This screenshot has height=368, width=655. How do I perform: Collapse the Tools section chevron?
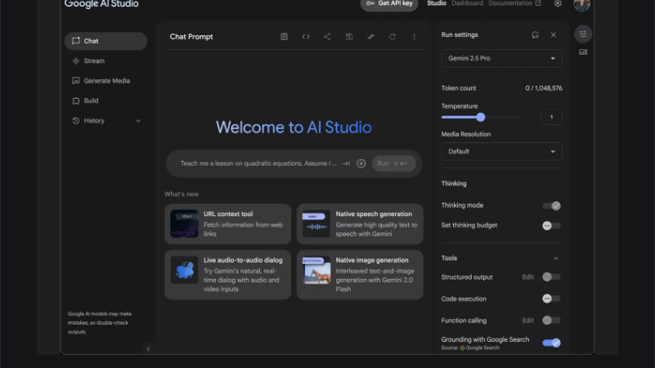[556, 258]
